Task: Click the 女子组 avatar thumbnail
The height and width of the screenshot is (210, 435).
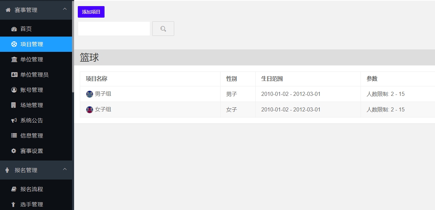Action: [90, 110]
